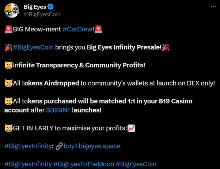Click the party popper emoji after Presale

tap(166, 47)
